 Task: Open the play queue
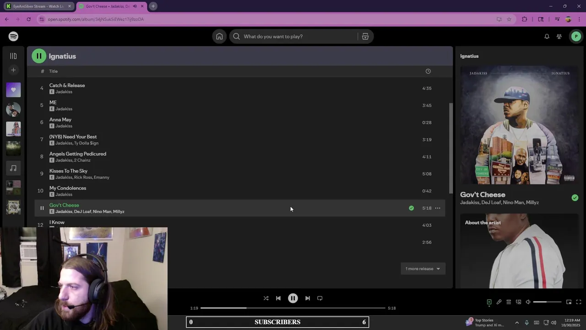coord(509,302)
